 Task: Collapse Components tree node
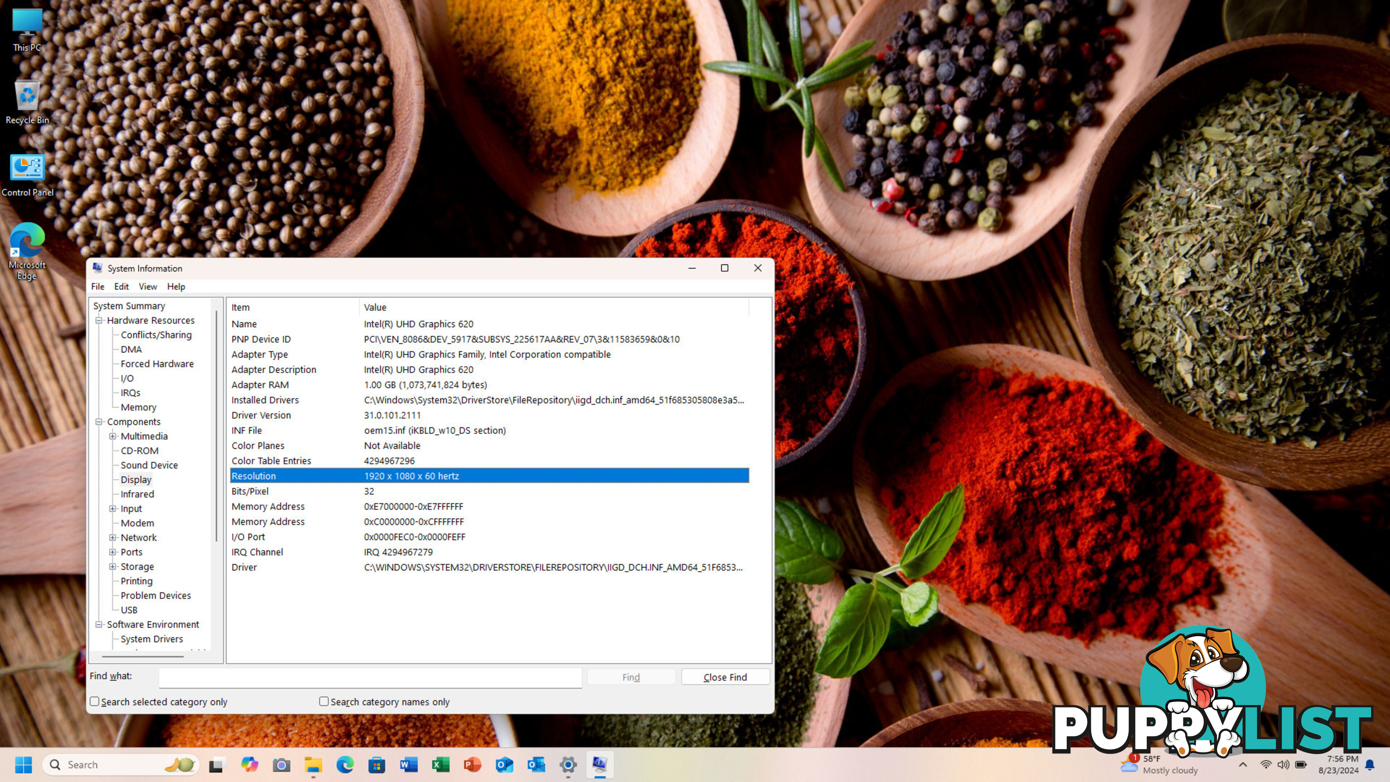click(x=99, y=421)
